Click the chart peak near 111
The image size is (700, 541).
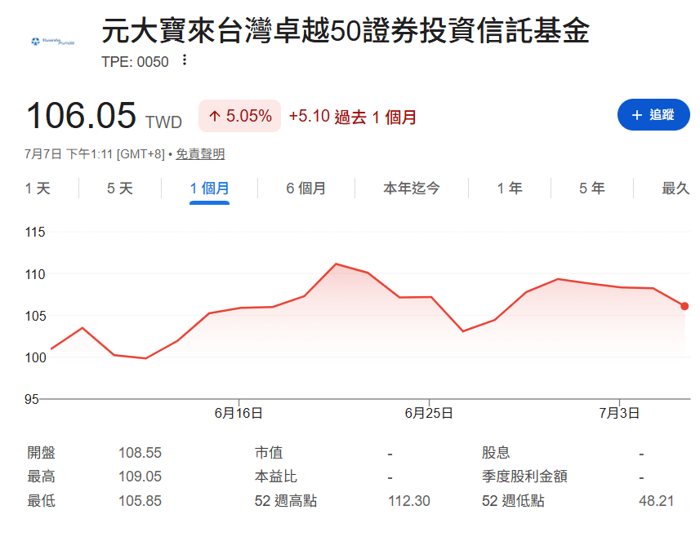337,264
